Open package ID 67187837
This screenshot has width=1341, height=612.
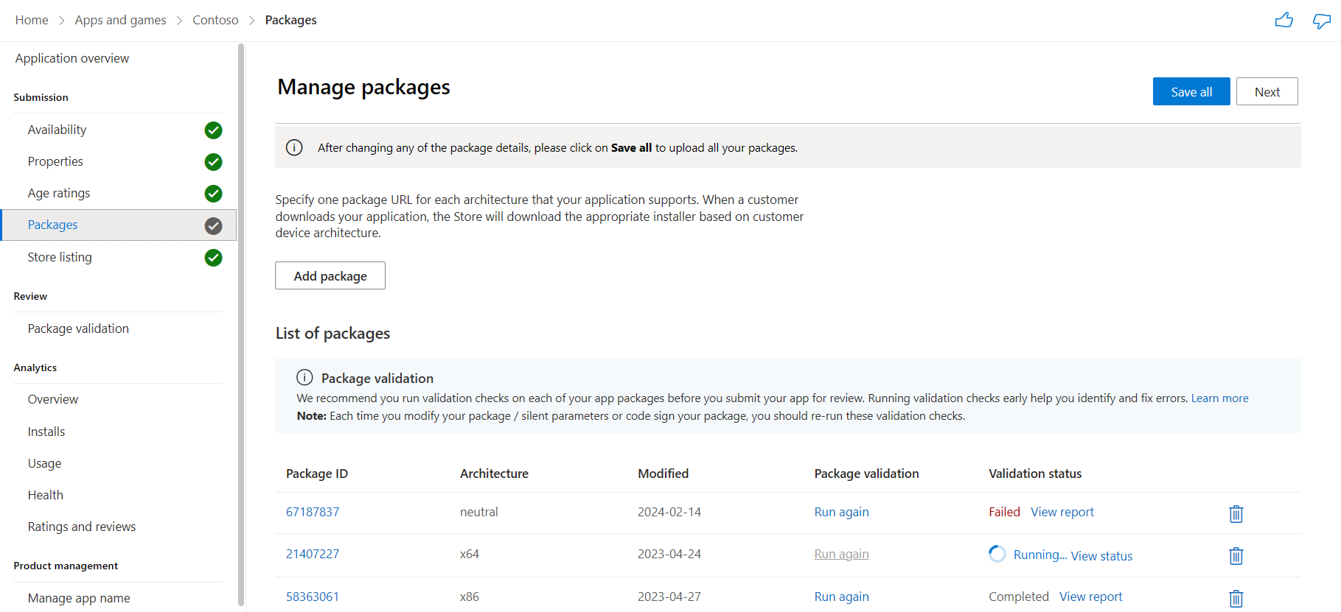click(x=313, y=512)
